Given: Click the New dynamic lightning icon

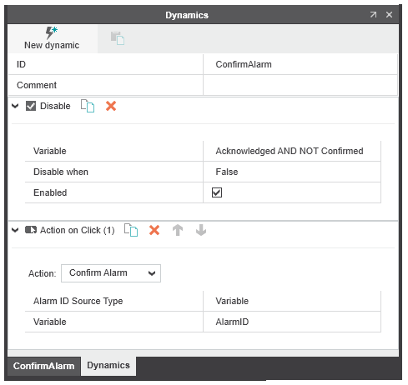Looking at the screenshot, I should 52,32.
